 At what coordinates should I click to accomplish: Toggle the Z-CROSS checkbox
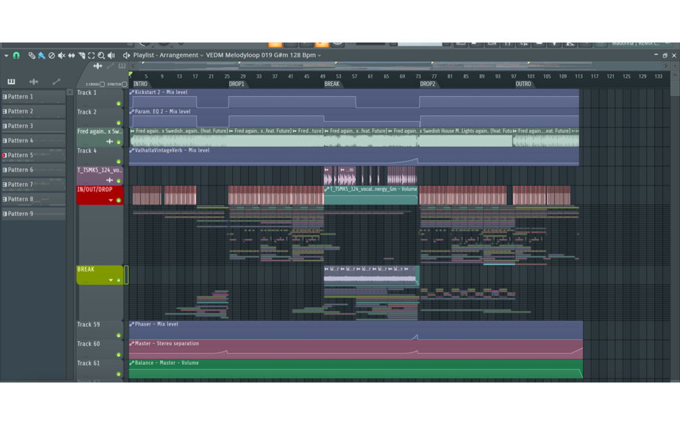pos(102,84)
